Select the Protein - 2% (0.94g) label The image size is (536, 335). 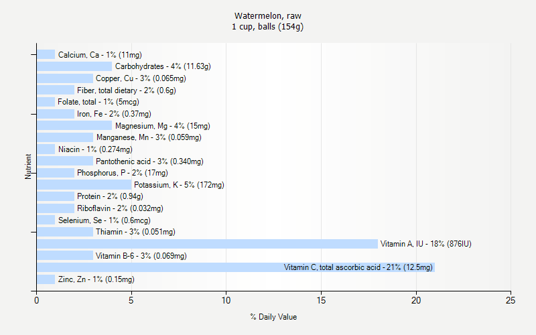click(110, 196)
